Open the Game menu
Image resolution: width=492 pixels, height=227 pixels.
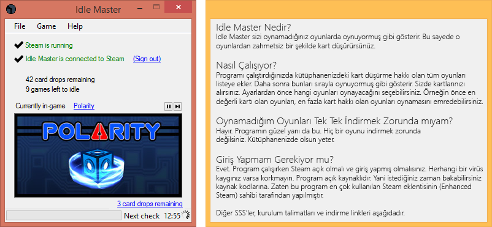coord(47,26)
